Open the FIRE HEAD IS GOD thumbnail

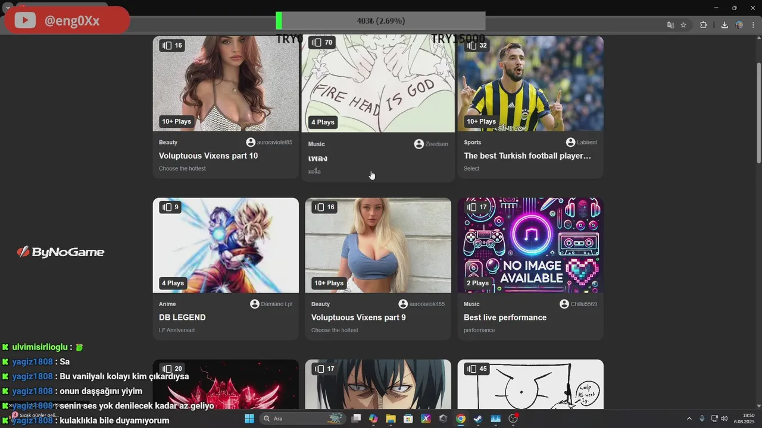coord(378,84)
